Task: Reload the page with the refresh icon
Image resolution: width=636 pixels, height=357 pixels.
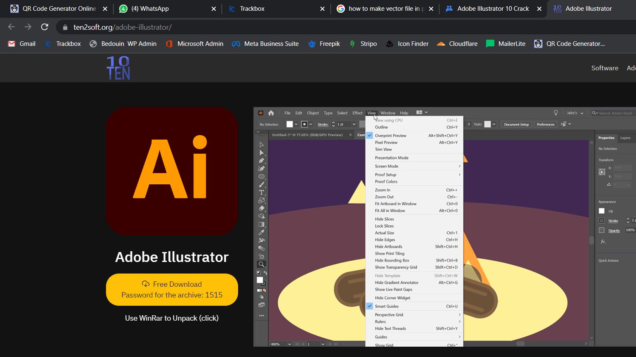Action: (45, 27)
